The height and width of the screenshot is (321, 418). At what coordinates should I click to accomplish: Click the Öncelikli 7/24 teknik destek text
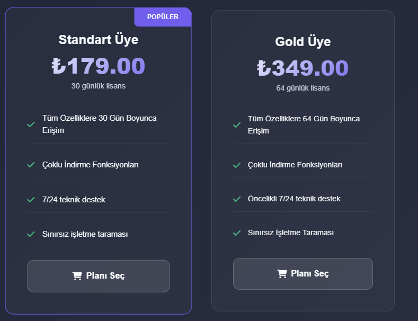[294, 199]
